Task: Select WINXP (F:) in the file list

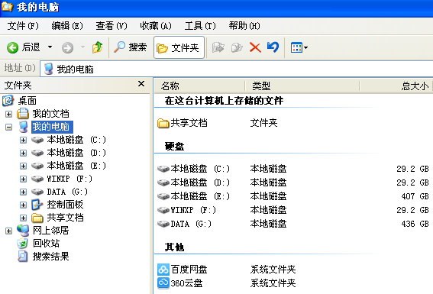Action: coord(186,210)
